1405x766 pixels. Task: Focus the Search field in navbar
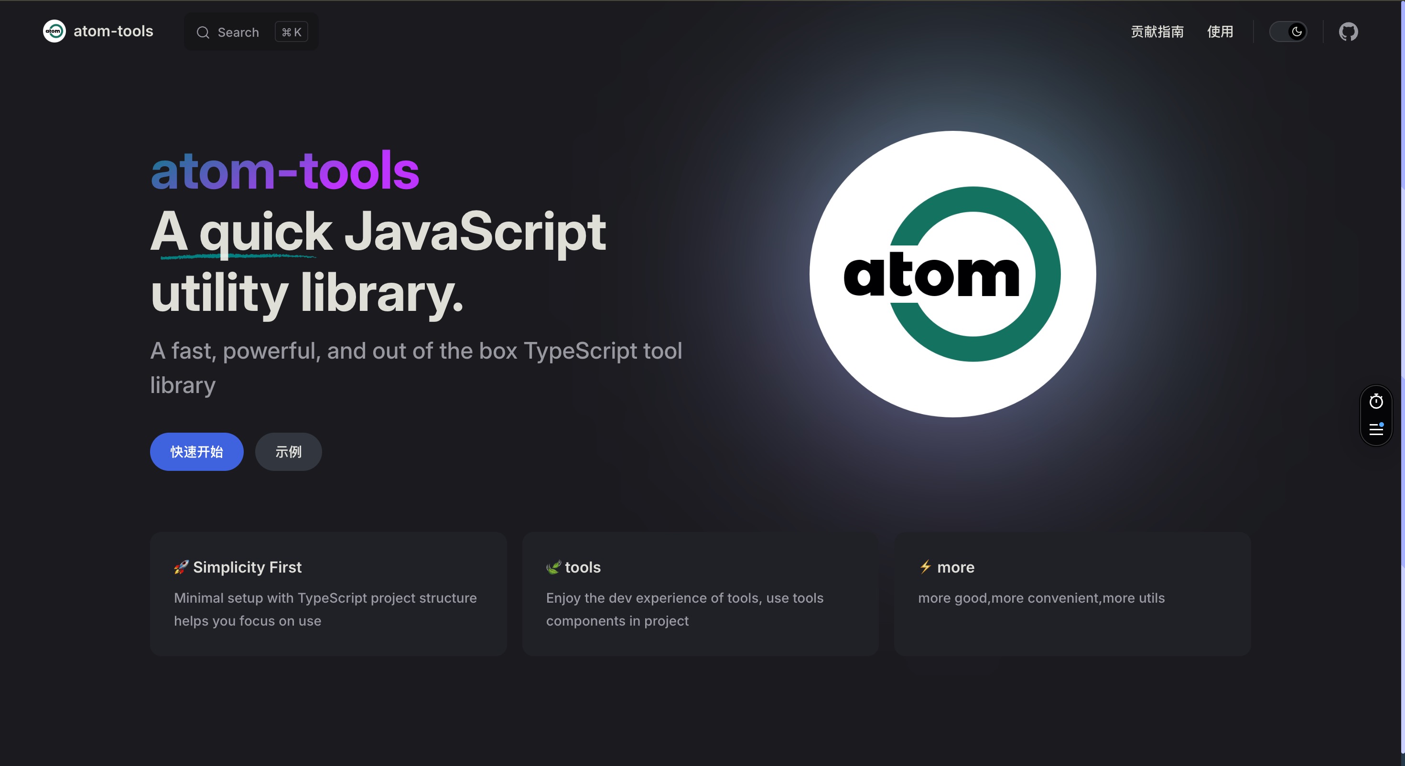pyautogui.click(x=238, y=32)
